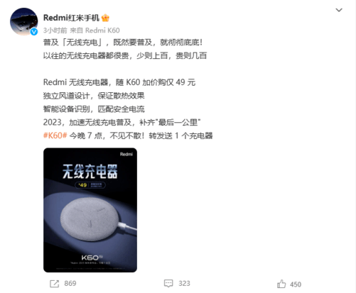Open the Redmi红米手机 account name
Screen dimensions: 356x293
tap(71, 18)
